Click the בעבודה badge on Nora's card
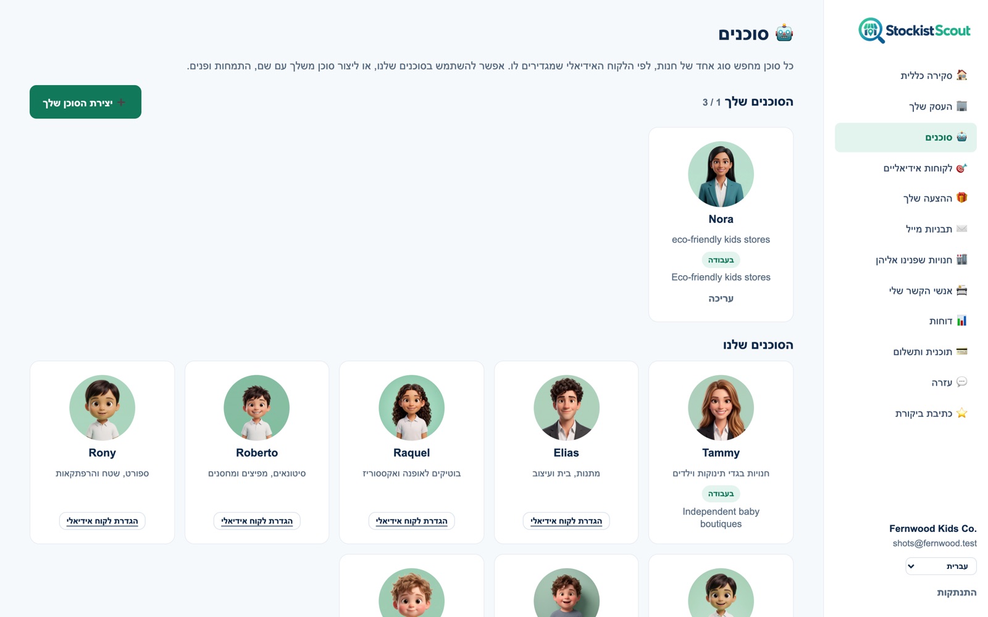Image resolution: width=988 pixels, height=617 pixels. point(721,260)
